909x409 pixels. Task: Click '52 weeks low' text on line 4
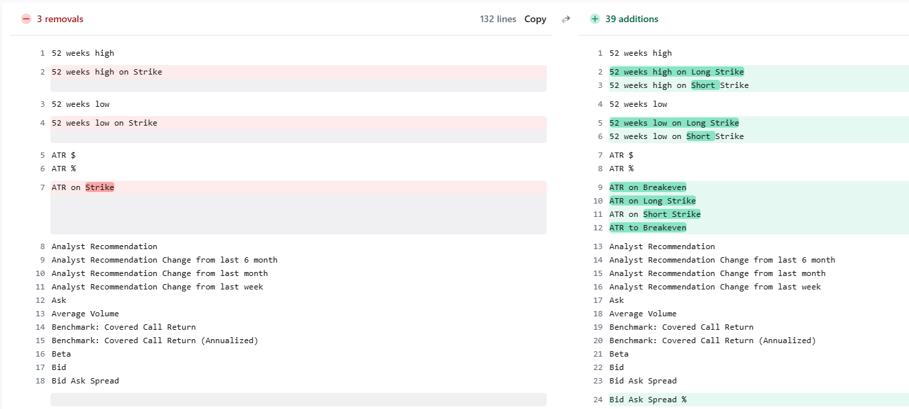[639, 104]
